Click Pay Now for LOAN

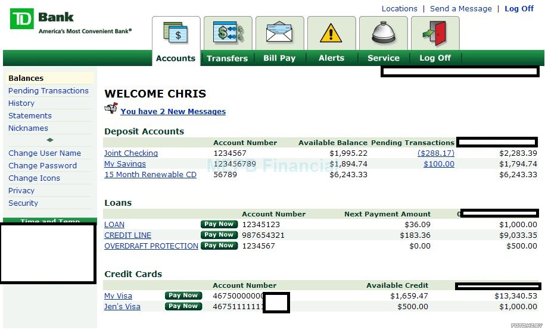pyautogui.click(x=219, y=224)
